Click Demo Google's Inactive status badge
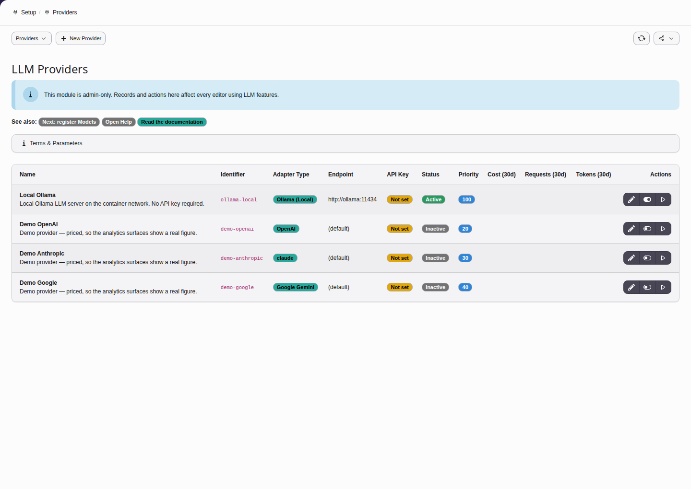 click(435, 287)
